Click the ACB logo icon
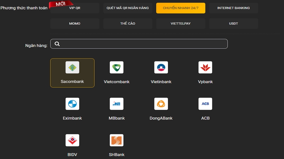284x159 pixels. click(205, 104)
